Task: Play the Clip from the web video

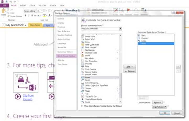Action: [18, 97]
